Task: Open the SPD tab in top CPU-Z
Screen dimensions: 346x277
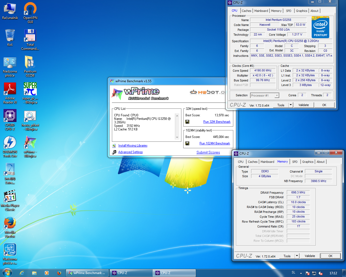Action: [289, 11]
